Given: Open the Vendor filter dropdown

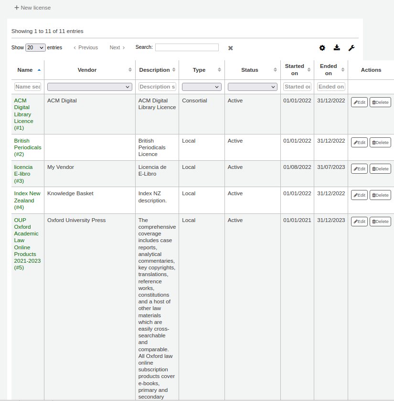Looking at the screenshot, I should (90, 87).
